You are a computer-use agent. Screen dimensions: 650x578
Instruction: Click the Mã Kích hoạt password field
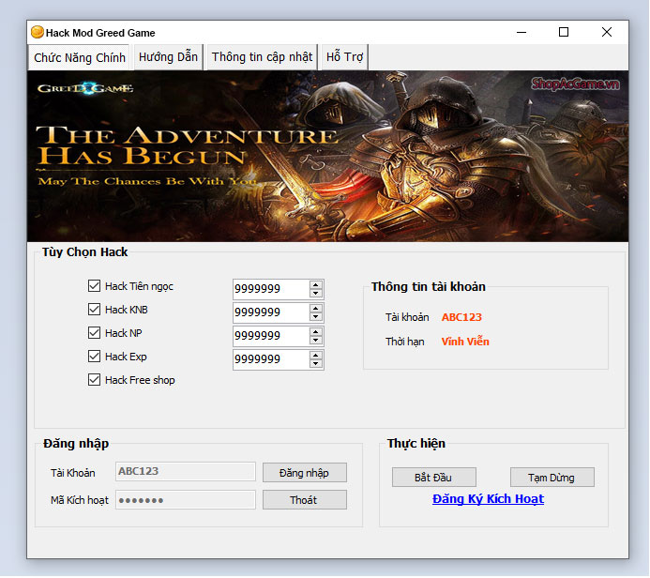186,499
